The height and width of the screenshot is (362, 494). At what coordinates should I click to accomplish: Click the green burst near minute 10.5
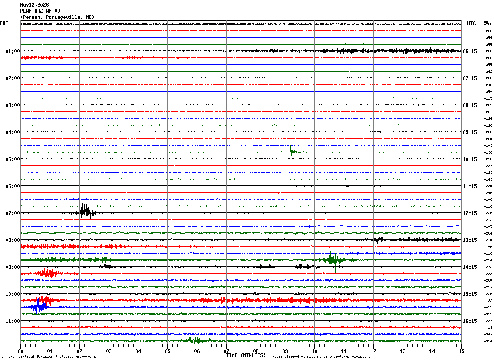[x=334, y=259]
